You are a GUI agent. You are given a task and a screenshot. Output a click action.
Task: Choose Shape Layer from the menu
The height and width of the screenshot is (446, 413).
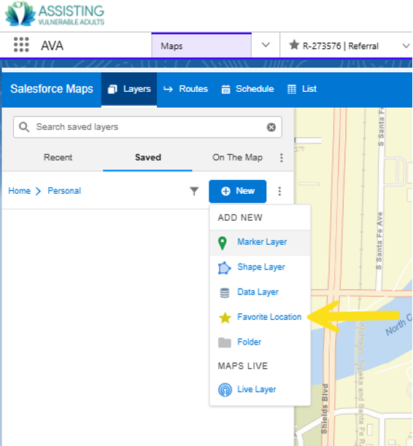tap(260, 267)
